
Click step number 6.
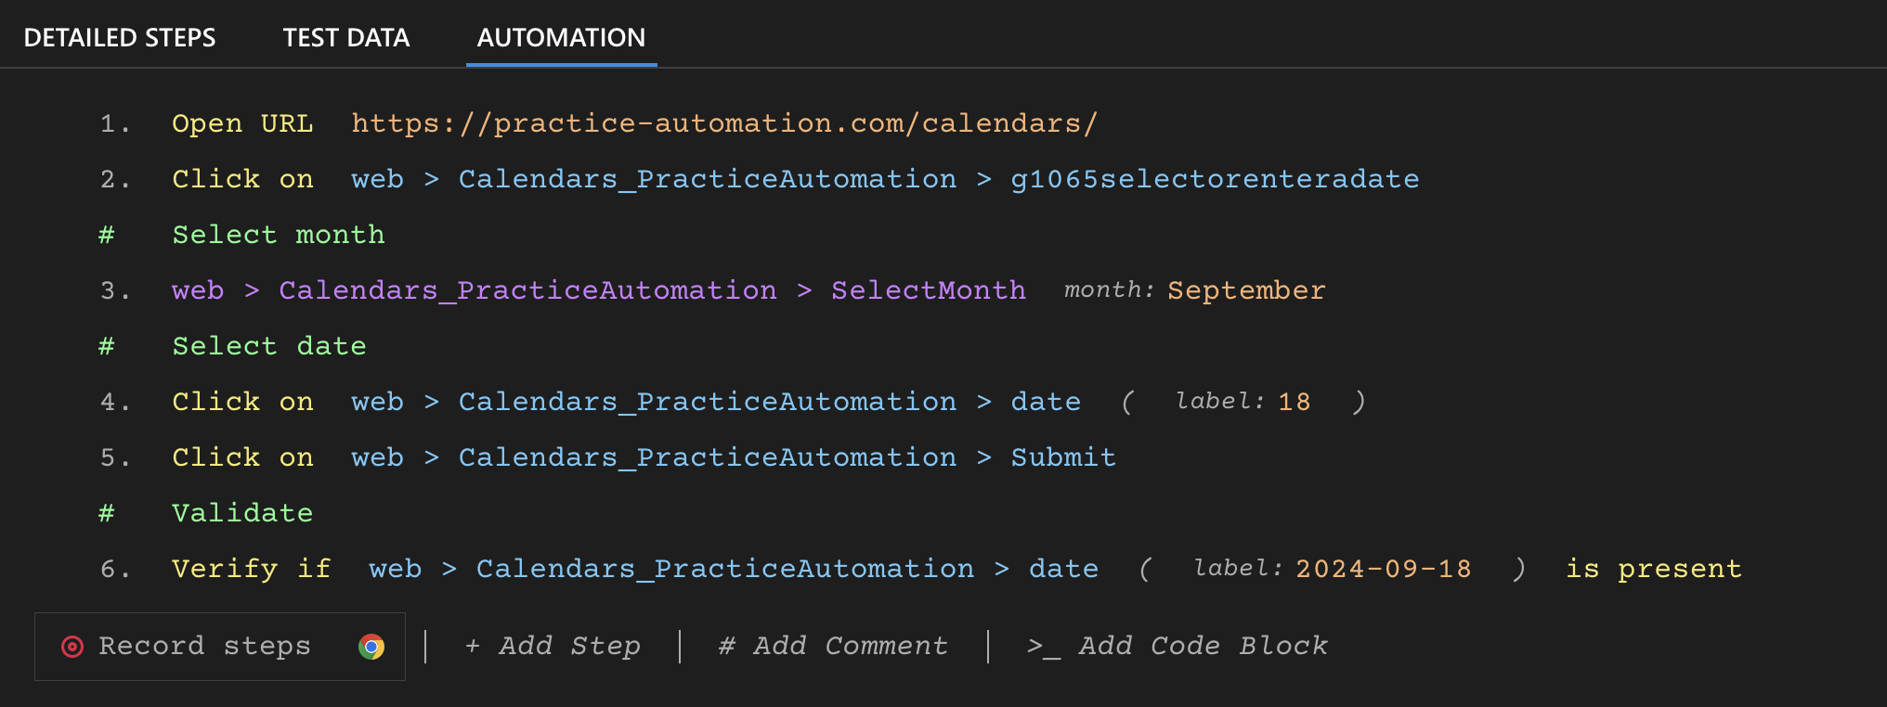pos(115,569)
